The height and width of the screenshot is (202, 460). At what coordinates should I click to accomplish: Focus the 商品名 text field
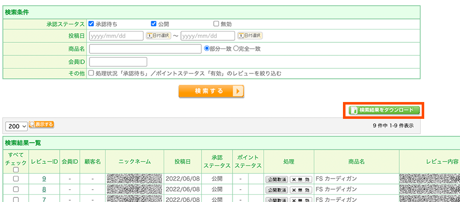(145, 49)
